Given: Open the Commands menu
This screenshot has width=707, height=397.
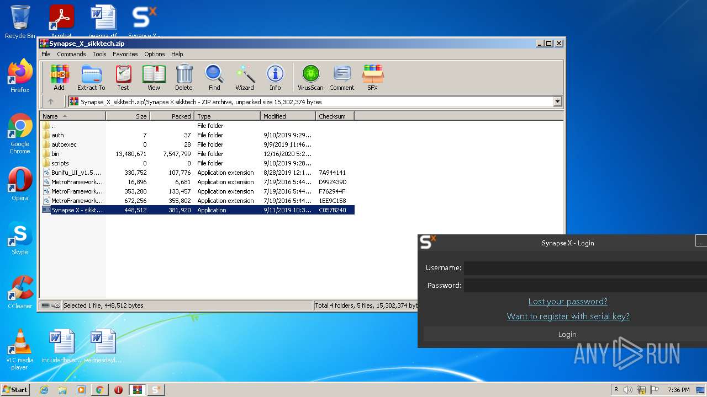Looking at the screenshot, I should tap(71, 54).
